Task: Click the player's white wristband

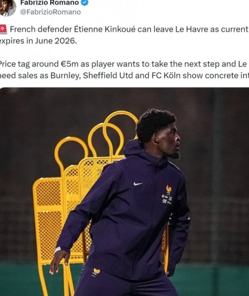Action: coord(58,250)
